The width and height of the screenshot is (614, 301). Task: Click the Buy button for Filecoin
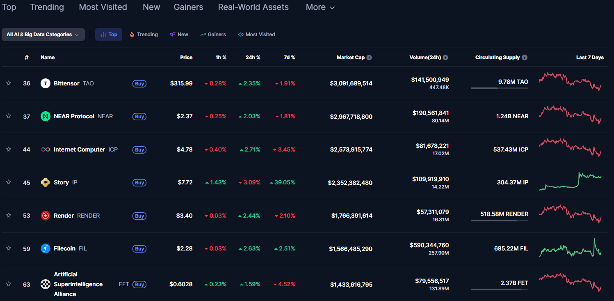(x=139, y=249)
